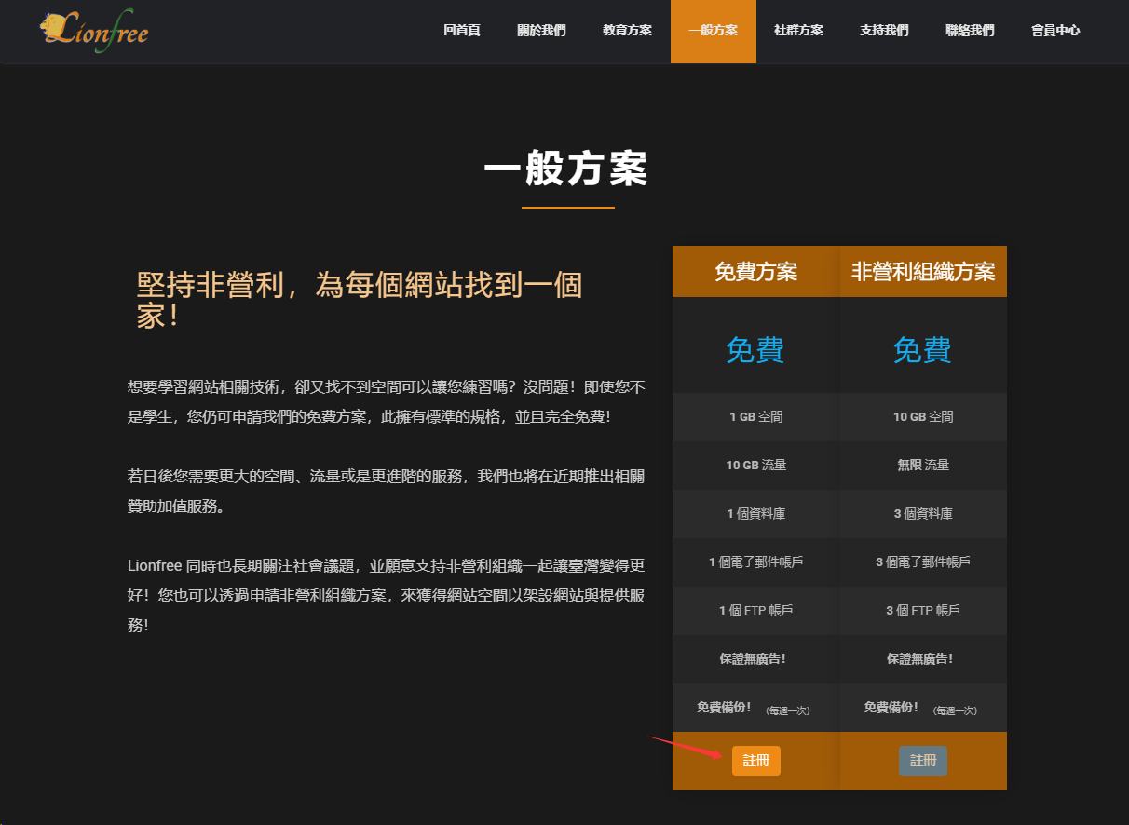Open the 聯絡我們 link in the navbar
Viewport: 1129px width, 825px height.
(970, 31)
